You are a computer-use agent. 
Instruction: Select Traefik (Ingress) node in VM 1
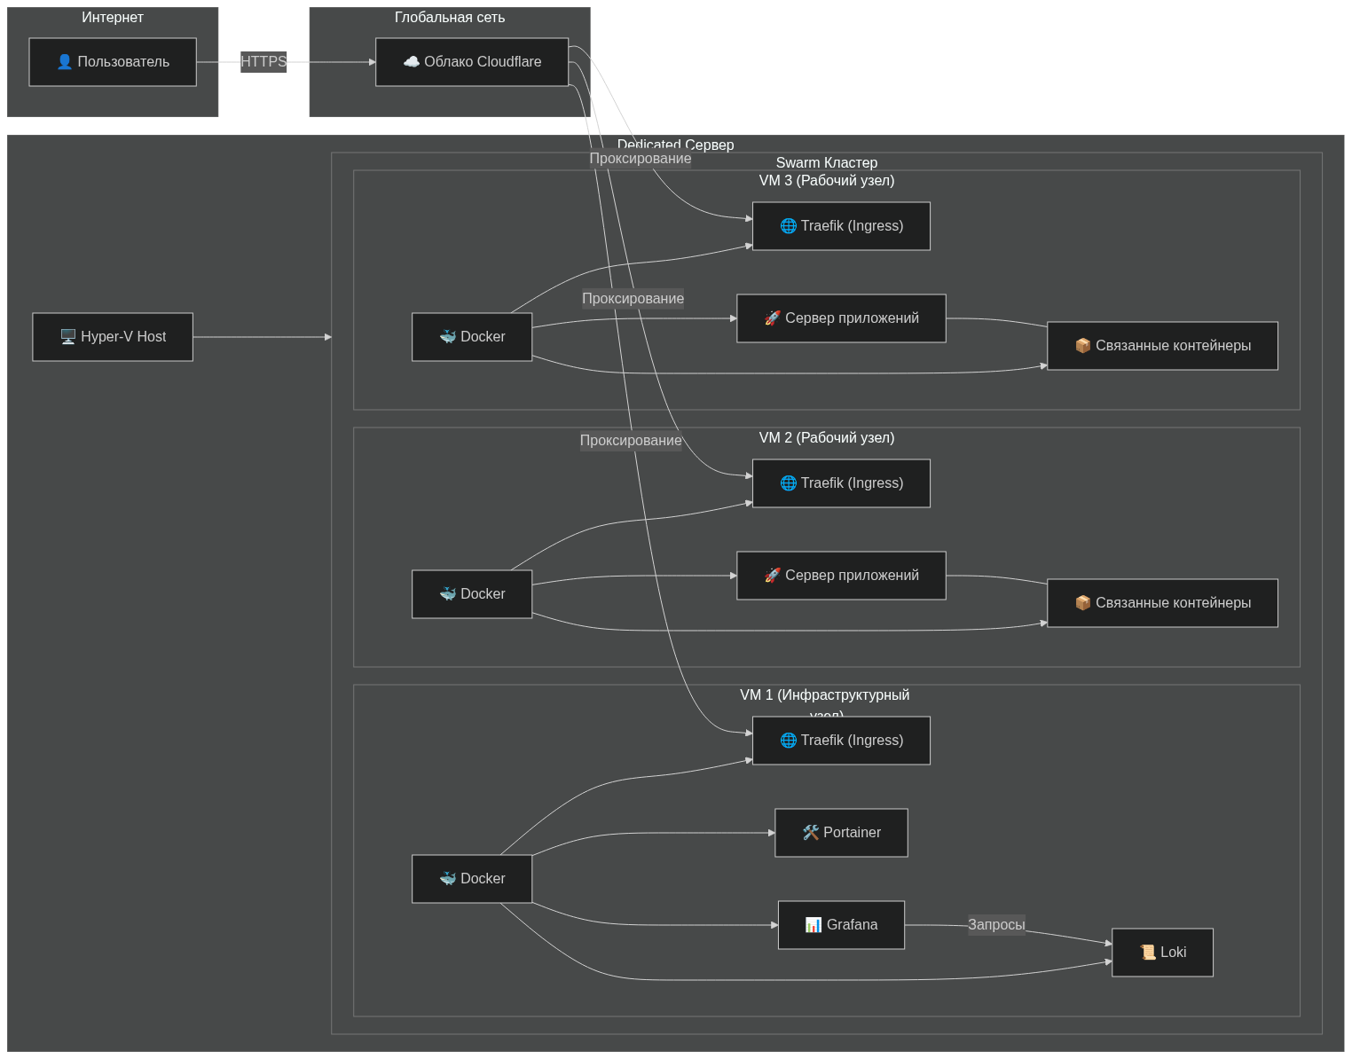(x=841, y=741)
